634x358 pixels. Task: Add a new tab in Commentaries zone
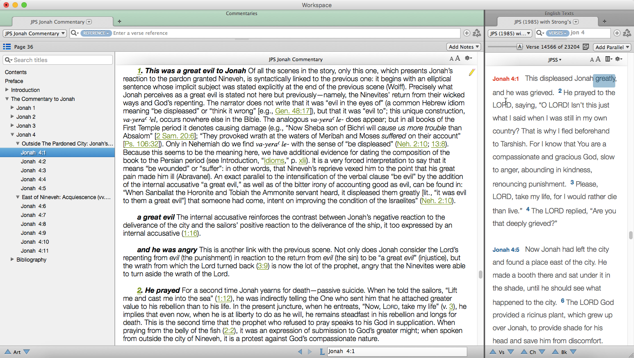click(x=119, y=21)
